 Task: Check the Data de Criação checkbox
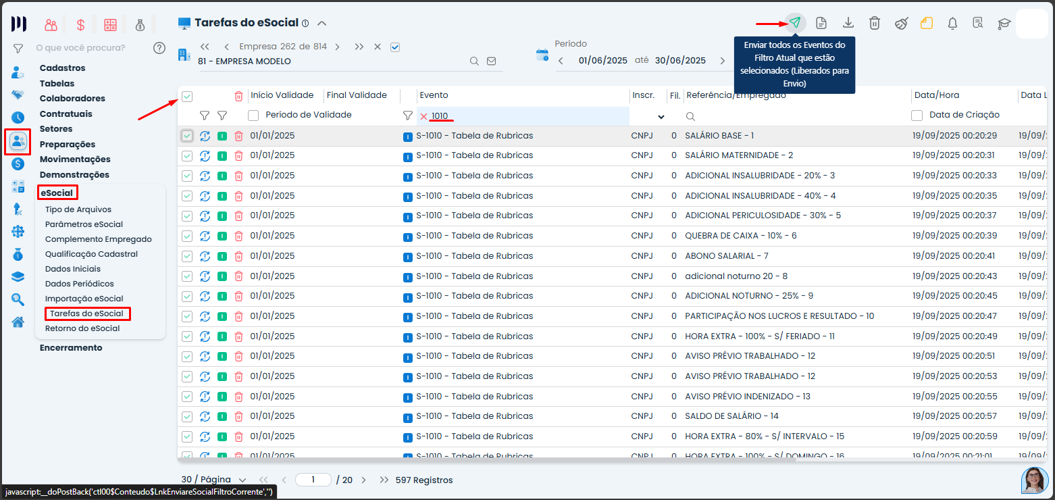[917, 116]
